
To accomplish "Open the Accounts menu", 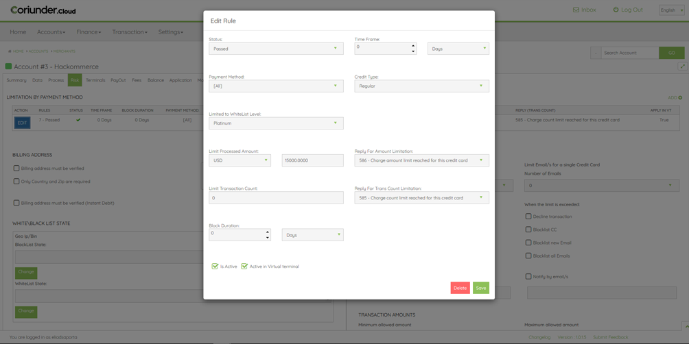I will pyautogui.click(x=51, y=32).
